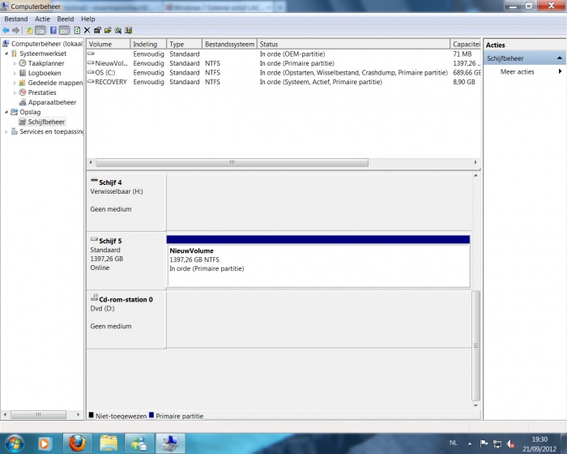This screenshot has width=567, height=454.
Task: Open Properties toolbar icon next to X
Action: tap(97, 31)
